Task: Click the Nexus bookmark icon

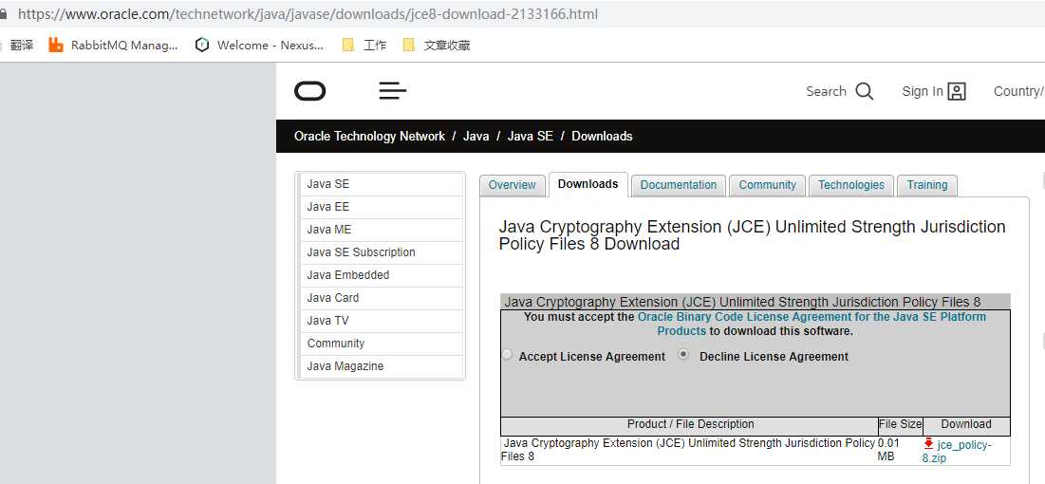Action: (202, 45)
